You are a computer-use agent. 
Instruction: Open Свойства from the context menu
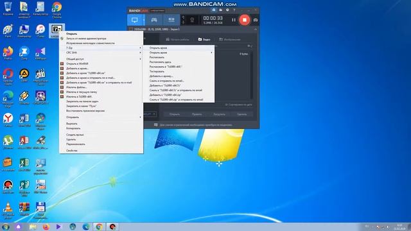coord(101,151)
